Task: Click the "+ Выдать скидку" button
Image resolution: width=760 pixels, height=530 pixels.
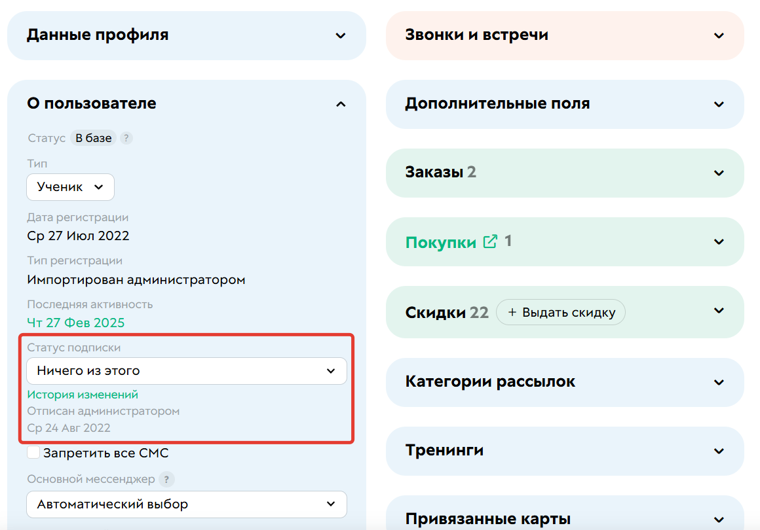Action: pyautogui.click(x=561, y=312)
